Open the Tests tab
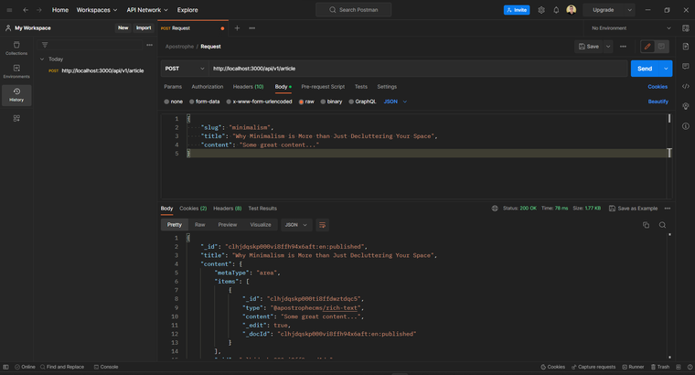This screenshot has width=695, height=375. [361, 87]
